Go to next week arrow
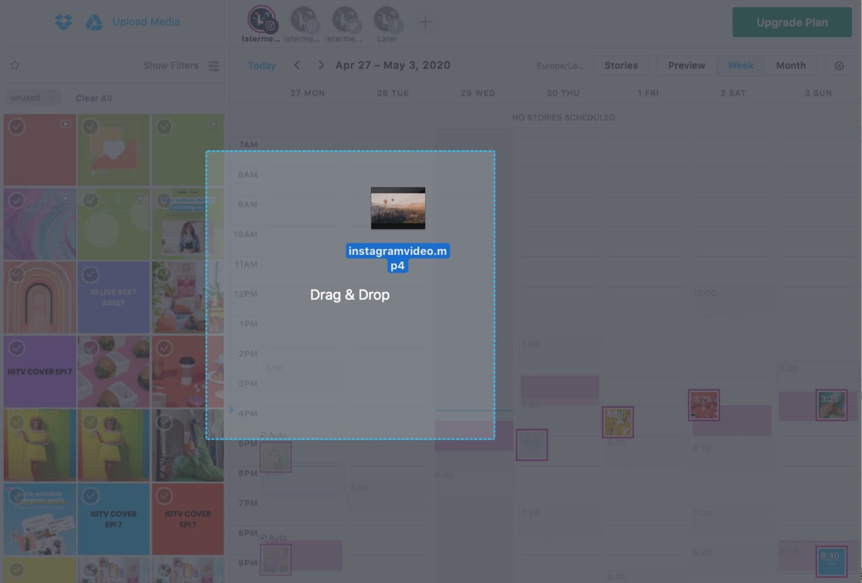The height and width of the screenshot is (583, 862). [321, 65]
